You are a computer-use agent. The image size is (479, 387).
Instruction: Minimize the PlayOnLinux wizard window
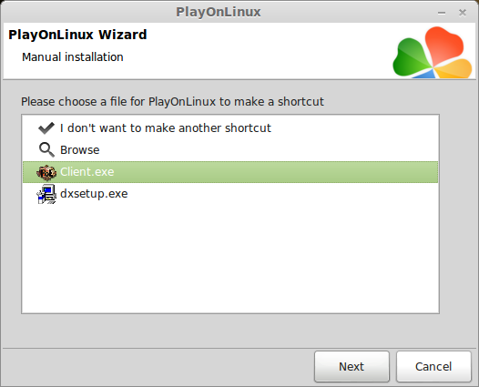point(442,13)
